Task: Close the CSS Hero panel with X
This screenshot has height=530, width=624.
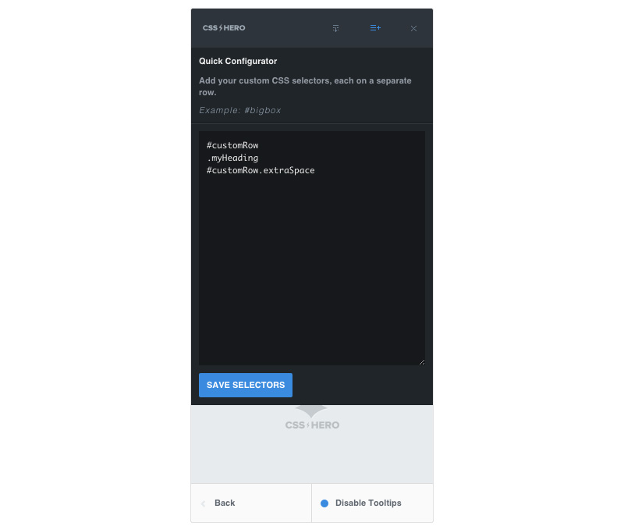Action: [414, 28]
